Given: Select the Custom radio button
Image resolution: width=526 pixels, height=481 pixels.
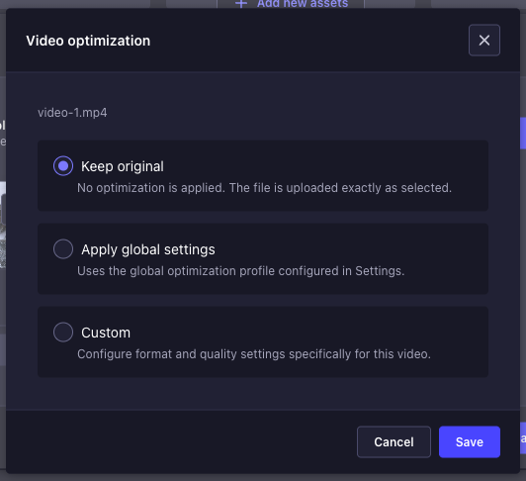Looking at the screenshot, I should (x=63, y=333).
